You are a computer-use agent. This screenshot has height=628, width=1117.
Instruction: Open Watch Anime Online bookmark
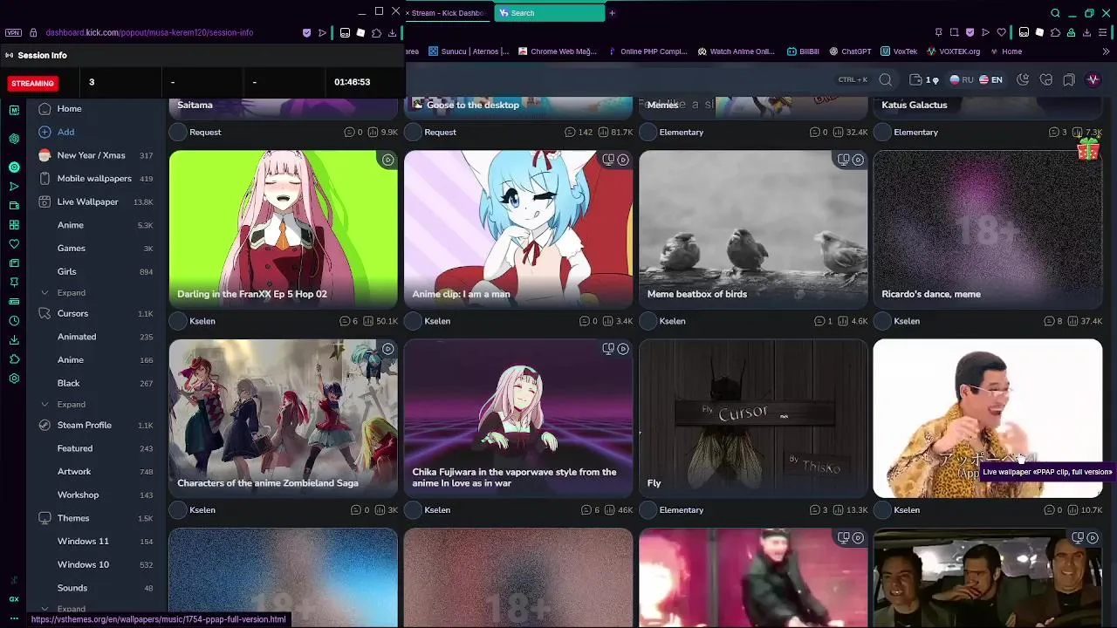[736, 51]
